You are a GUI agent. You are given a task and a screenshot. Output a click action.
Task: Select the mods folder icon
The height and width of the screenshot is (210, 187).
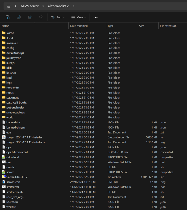4,92
